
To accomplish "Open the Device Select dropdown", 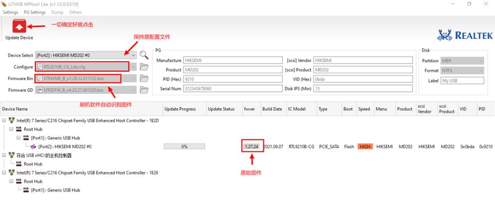I will 134,55.
